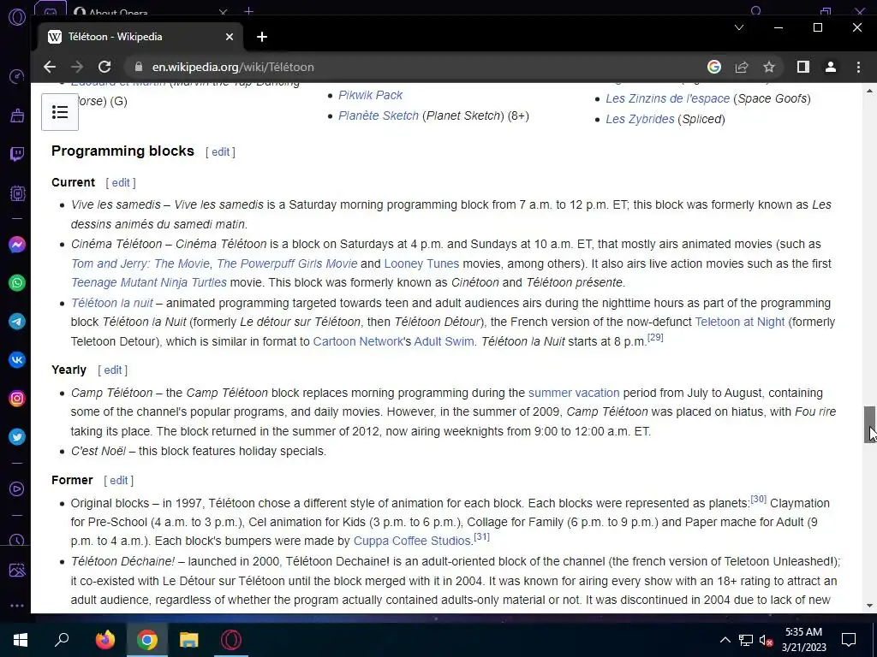Open the summer vacation link
The height and width of the screenshot is (657, 877).
[x=574, y=394]
